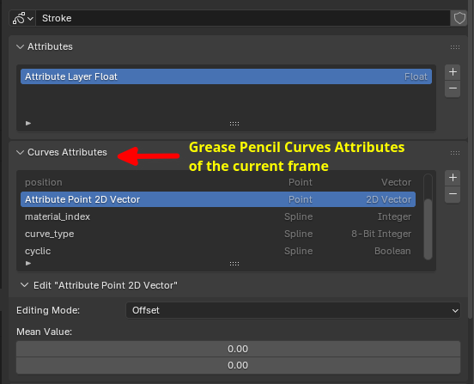Screen dimensions: 474x384
Task: Expand the Attributes list filter triangle
Action: click(x=28, y=123)
